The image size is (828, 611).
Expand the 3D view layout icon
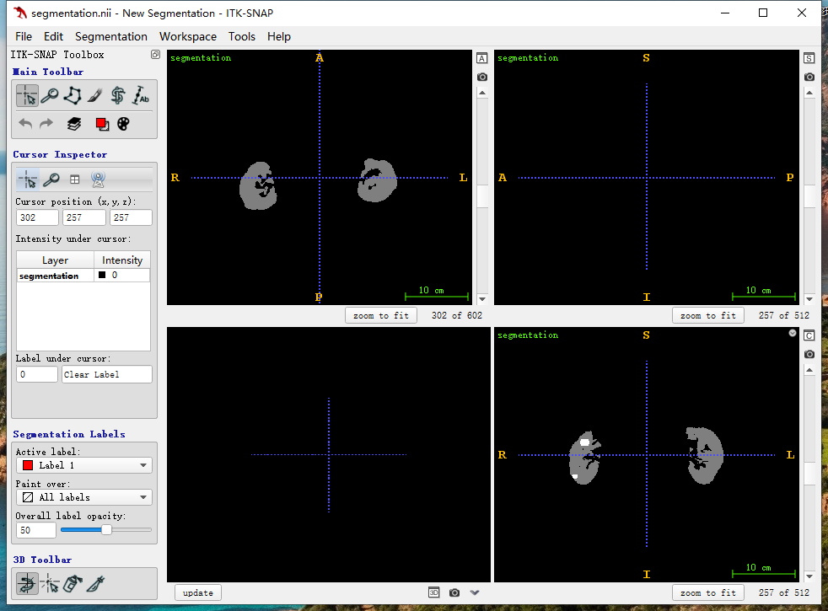(x=433, y=592)
